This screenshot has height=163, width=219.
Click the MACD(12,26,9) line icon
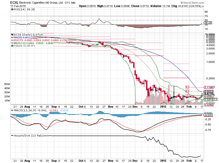click(x=12, y=110)
